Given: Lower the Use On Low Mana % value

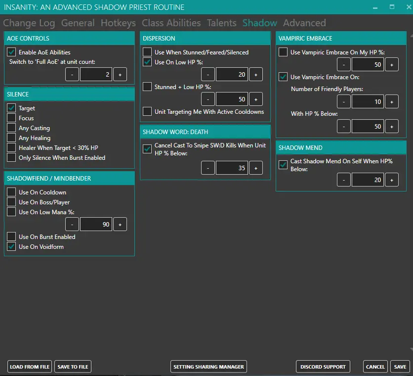Looking at the screenshot, I should point(72,224).
